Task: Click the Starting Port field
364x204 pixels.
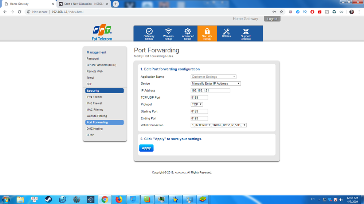Action: point(199,111)
